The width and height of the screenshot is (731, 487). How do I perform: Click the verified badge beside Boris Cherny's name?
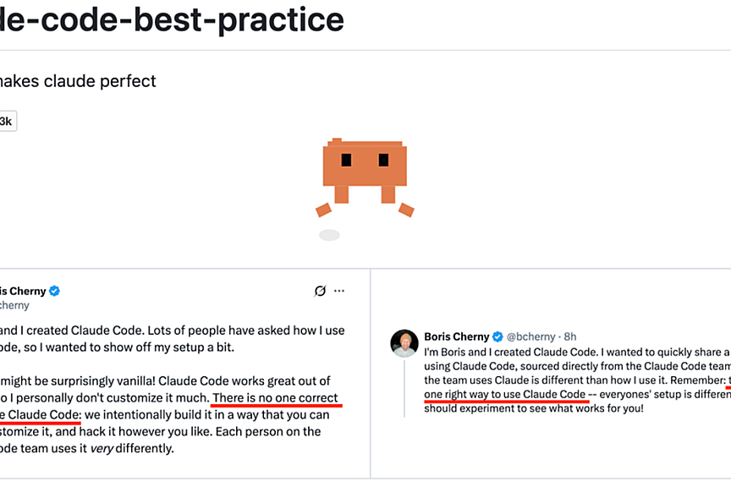point(52,290)
